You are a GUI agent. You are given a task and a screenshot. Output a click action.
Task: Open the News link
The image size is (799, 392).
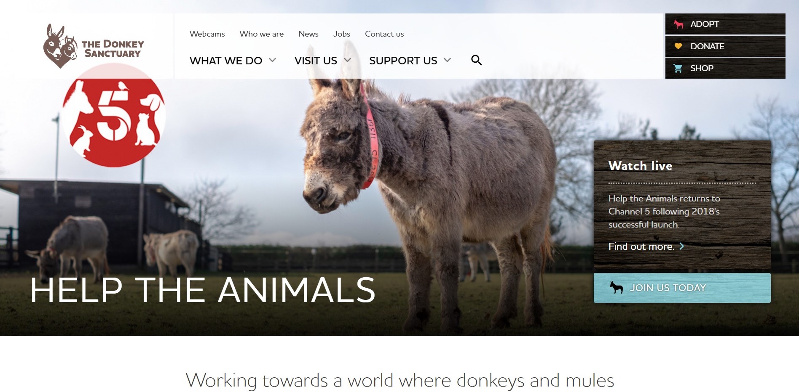coord(308,34)
